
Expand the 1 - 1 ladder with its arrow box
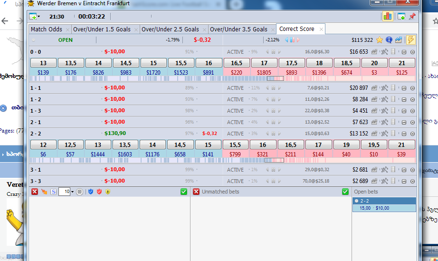404,88
